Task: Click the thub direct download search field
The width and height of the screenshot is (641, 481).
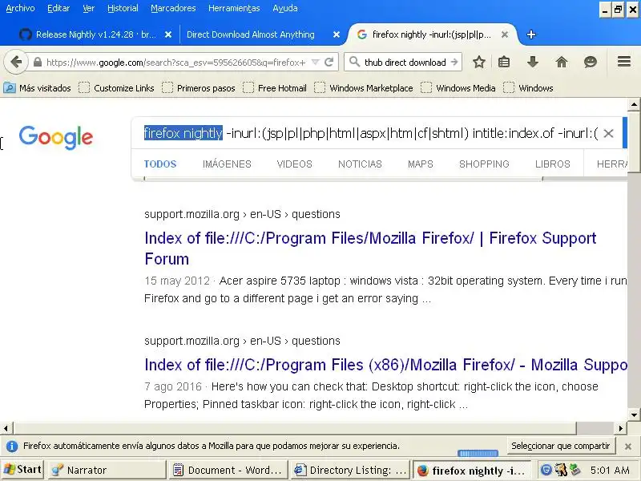Action: [x=405, y=63]
